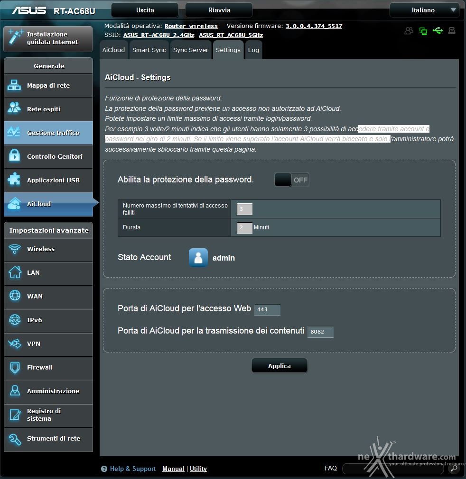
Task: Click the green network clients status icon
Action: tap(423, 31)
